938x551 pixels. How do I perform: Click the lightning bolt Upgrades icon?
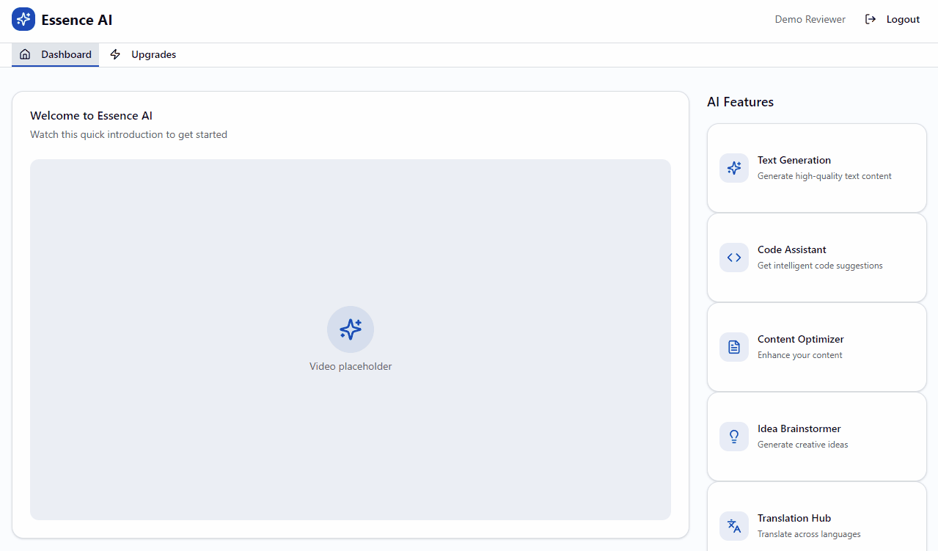pyautogui.click(x=115, y=54)
